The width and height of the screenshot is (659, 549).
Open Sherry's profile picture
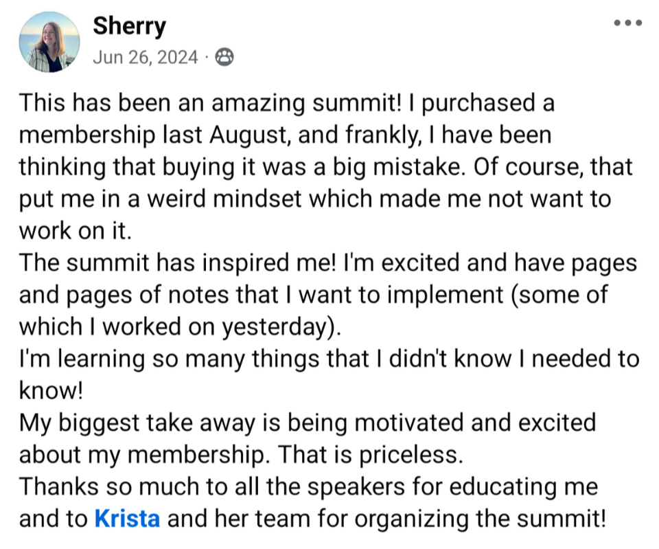pos(49,43)
